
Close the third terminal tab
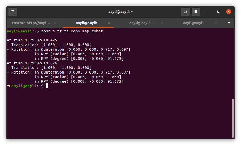[162, 23]
